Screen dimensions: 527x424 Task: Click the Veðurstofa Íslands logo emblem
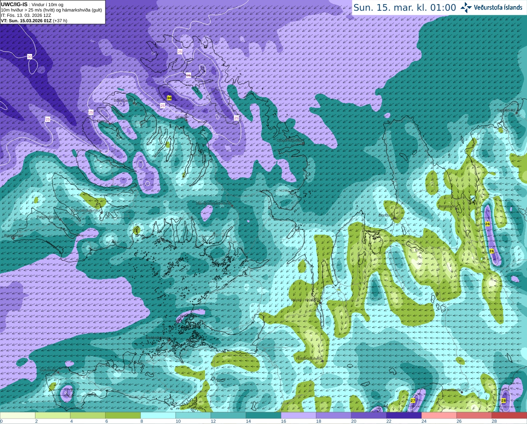pyautogui.click(x=466, y=7)
